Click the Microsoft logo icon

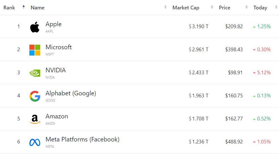(35, 50)
